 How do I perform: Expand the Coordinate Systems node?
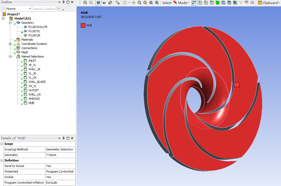tap(10, 44)
